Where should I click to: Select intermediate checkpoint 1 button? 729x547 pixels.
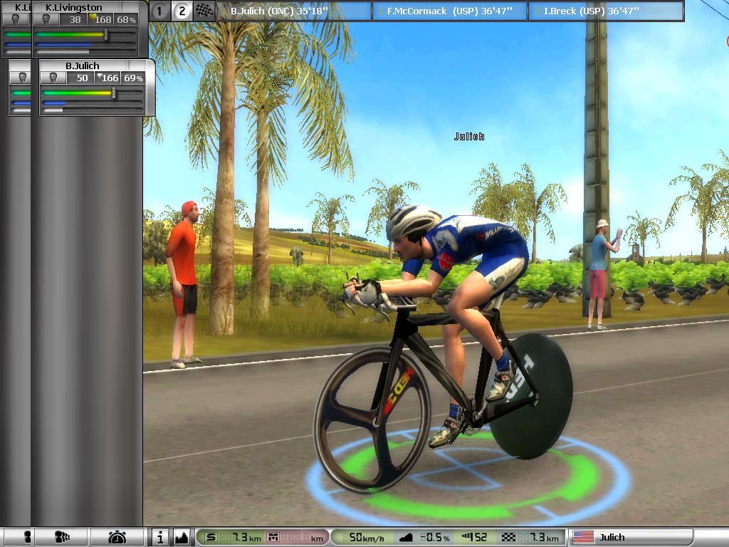160,11
